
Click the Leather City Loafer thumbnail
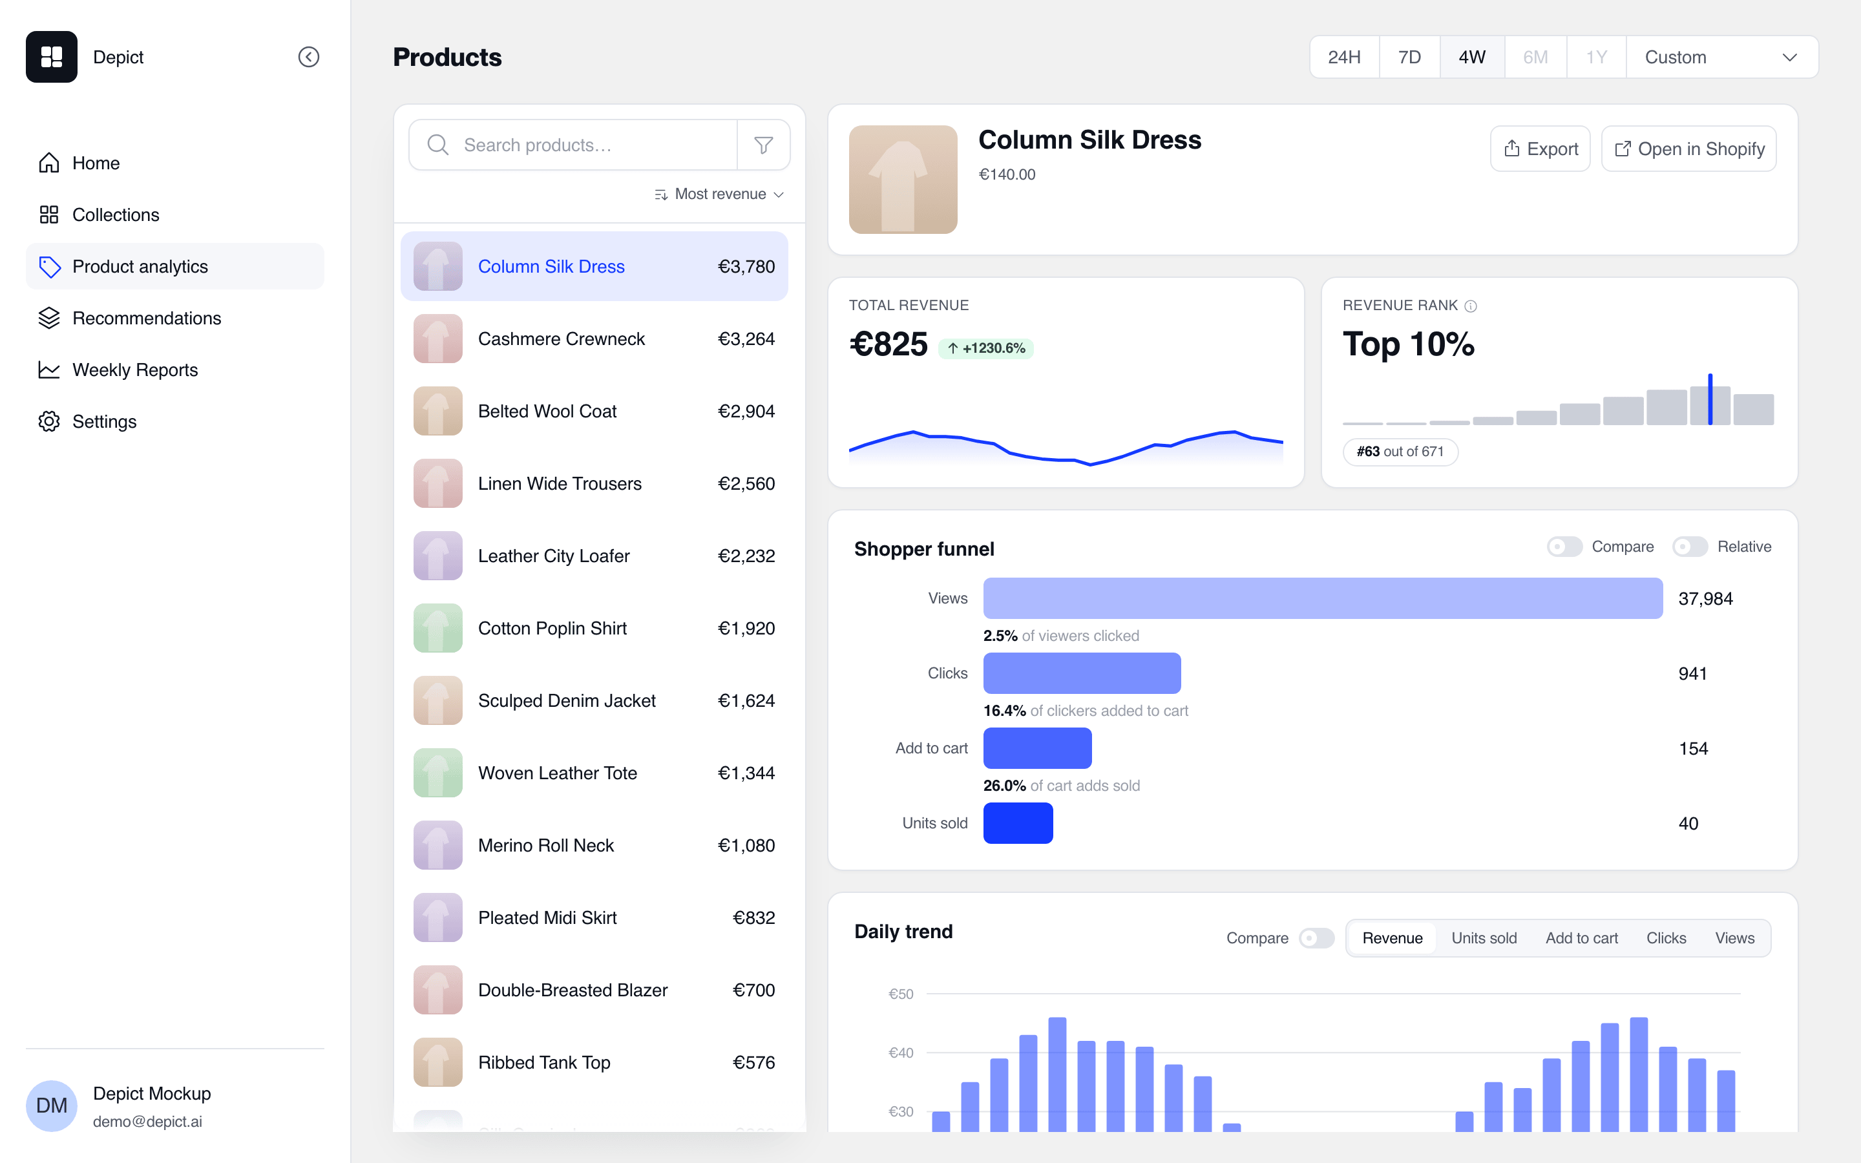coord(437,556)
